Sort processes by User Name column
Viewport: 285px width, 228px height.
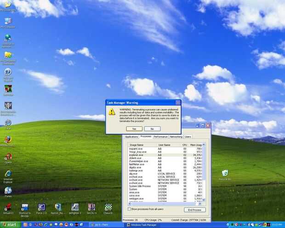coord(169,145)
